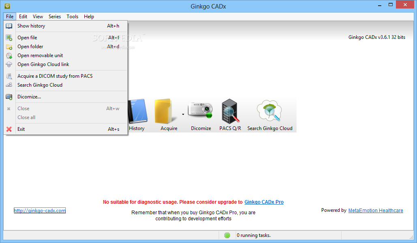Screen dimensions: 417x243
Task: Click the Ginkgo CADx v3.6.1 32 bits text
Action: tap(377, 37)
